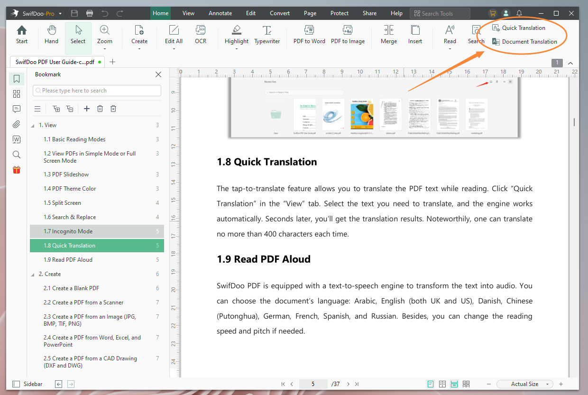Click the Quick Translation button
The image size is (588, 395).
pos(519,28)
